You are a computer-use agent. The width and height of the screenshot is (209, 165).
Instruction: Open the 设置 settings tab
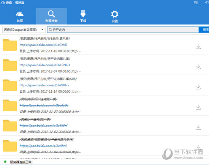click(x=115, y=17)
